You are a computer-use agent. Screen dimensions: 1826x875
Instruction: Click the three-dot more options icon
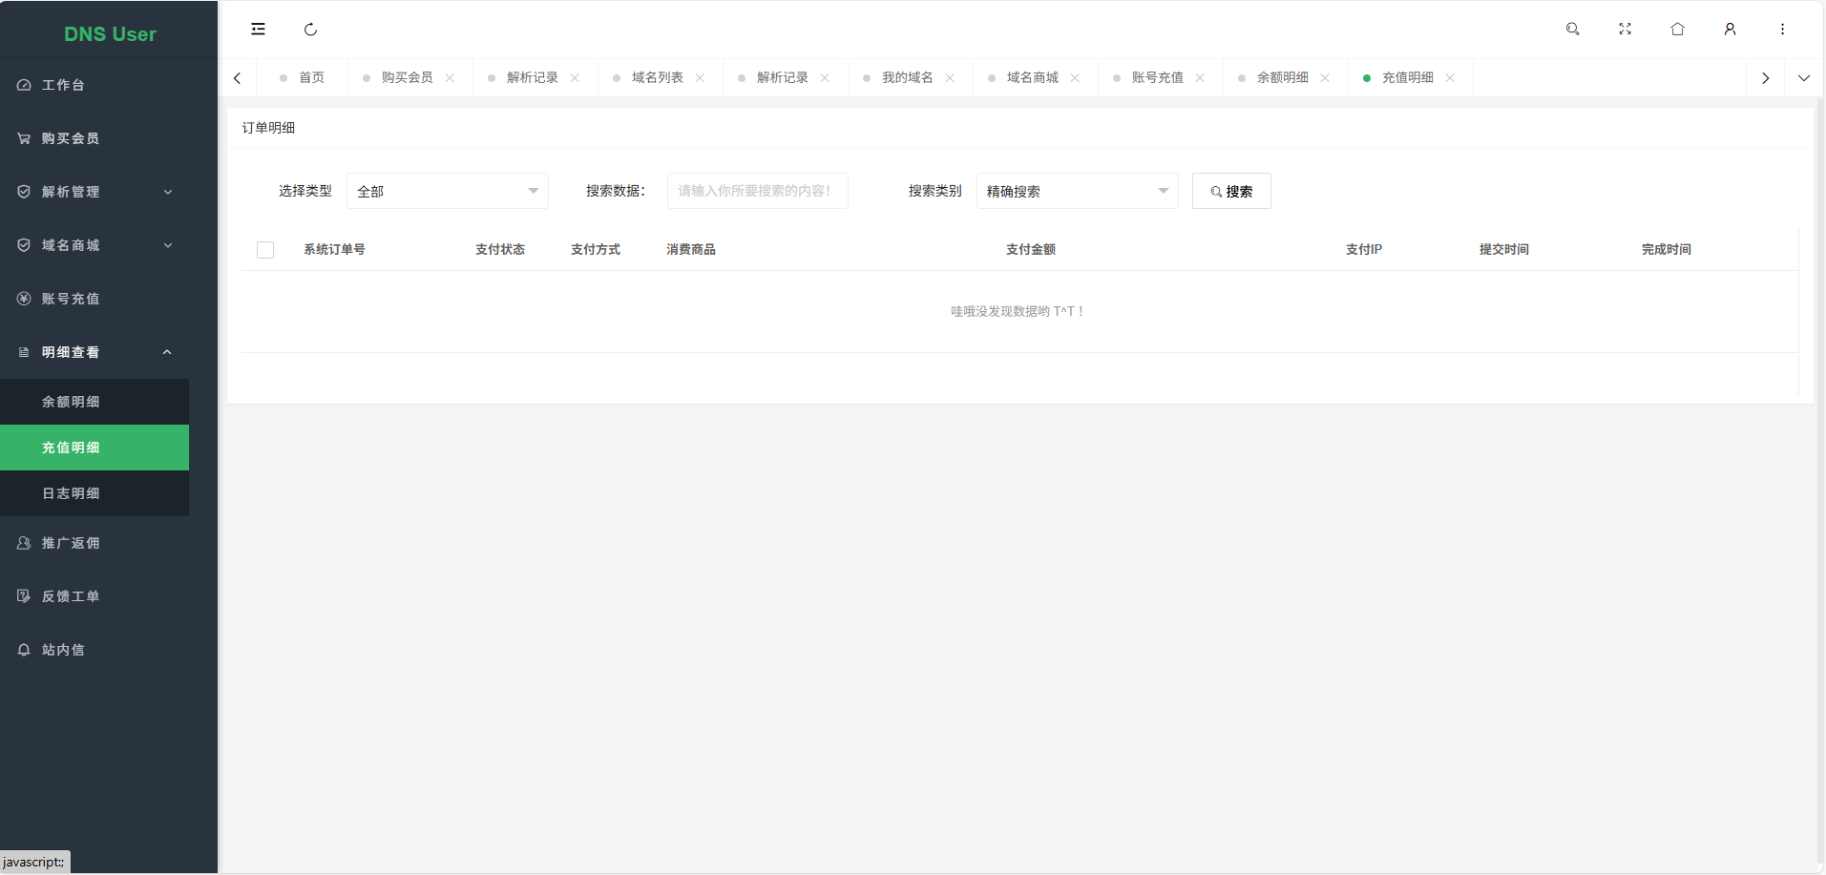pyautogui.click(x=1781, y=29)
